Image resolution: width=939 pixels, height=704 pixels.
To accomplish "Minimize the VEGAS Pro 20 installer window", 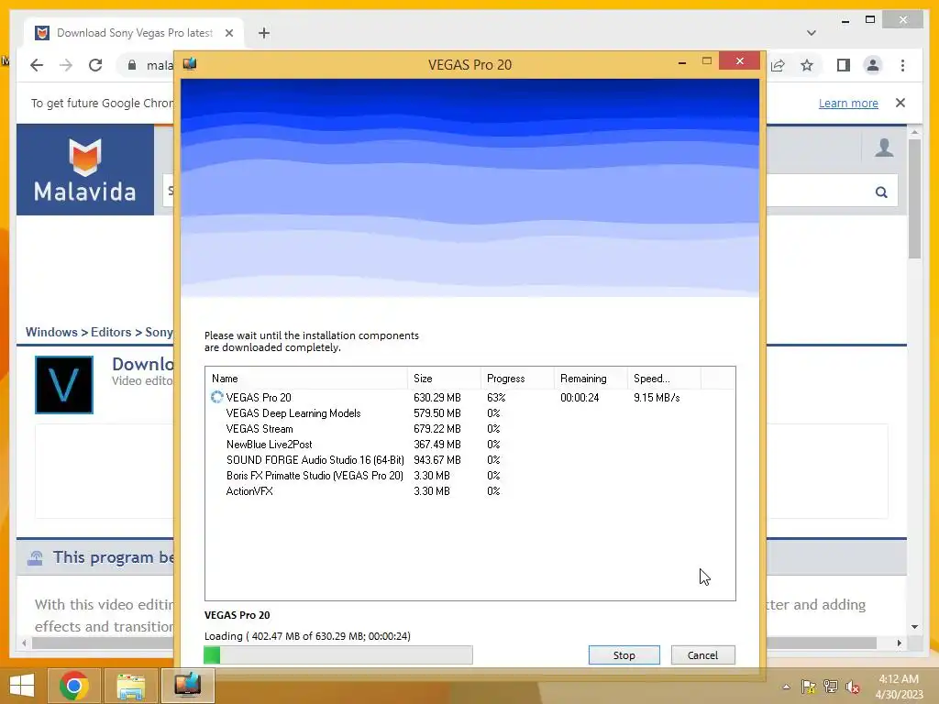I will [682, 62].
